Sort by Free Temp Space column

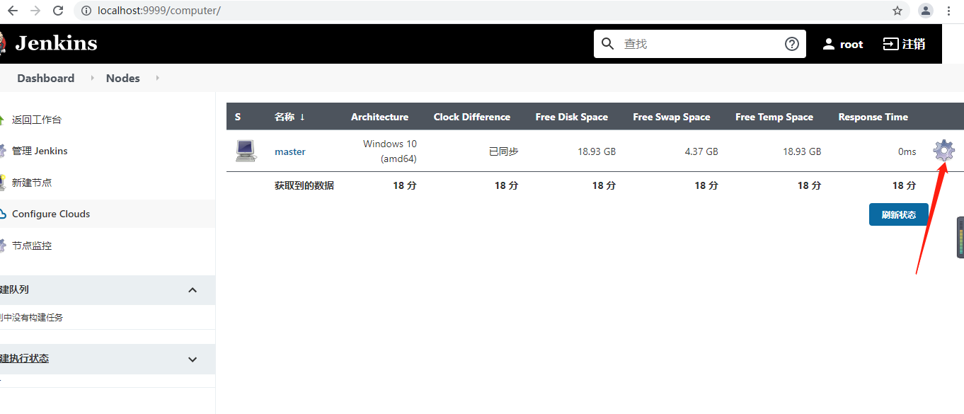(774, 117)
